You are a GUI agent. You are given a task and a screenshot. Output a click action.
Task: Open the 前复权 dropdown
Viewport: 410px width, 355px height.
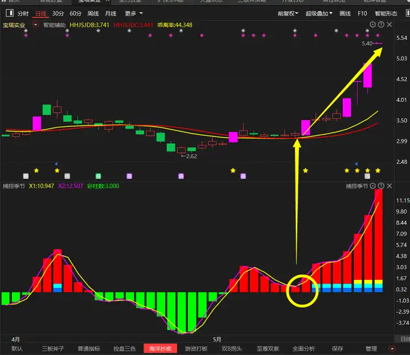pyautogui.click(x=288, y=13)
